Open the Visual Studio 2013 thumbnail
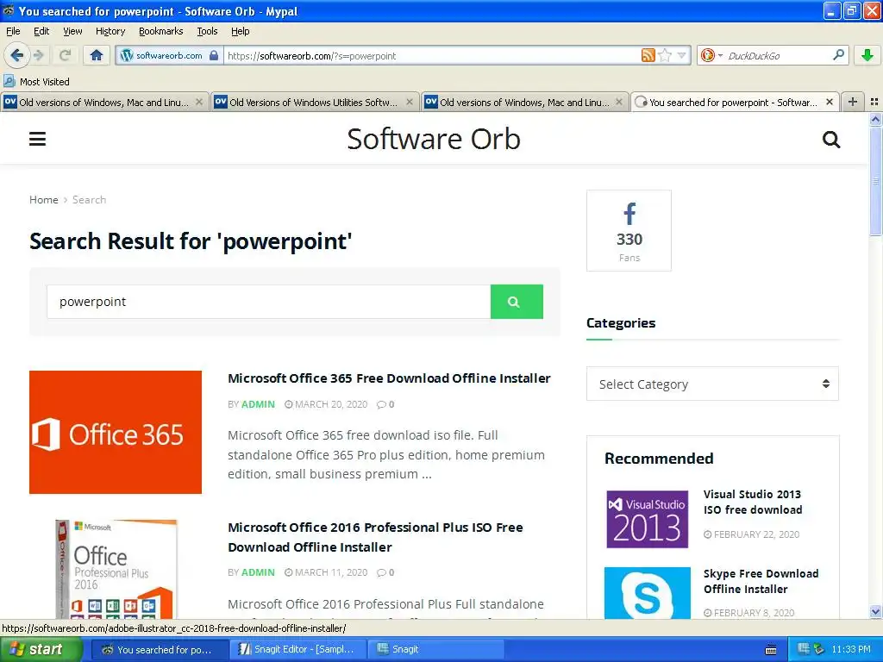This screenshot has height=662, width=883. pos(647,519)
